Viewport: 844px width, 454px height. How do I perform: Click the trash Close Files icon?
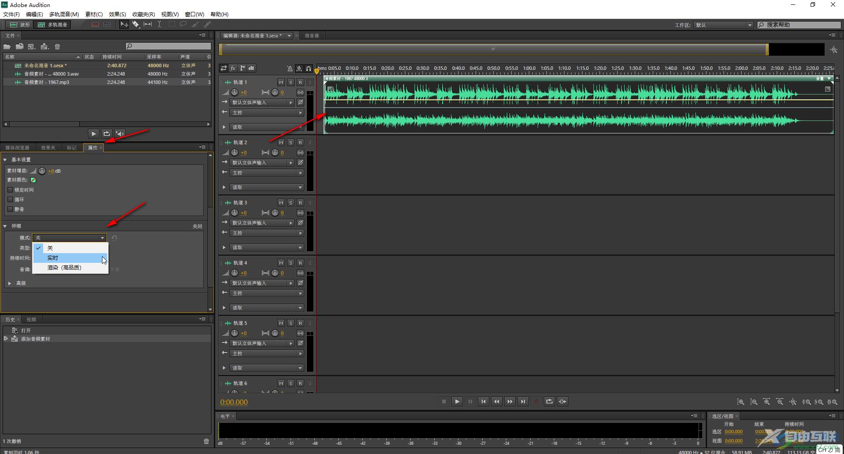tap(57, 47)
